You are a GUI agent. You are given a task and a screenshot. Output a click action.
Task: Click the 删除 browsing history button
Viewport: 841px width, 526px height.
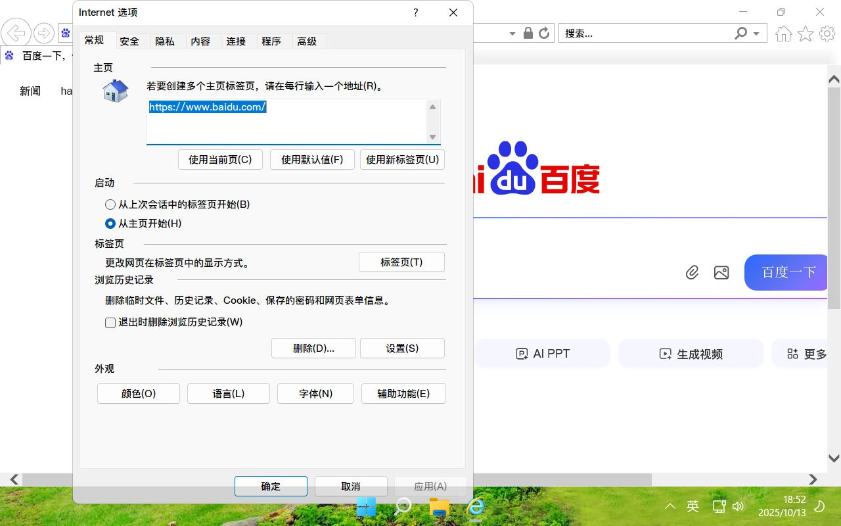313,348
